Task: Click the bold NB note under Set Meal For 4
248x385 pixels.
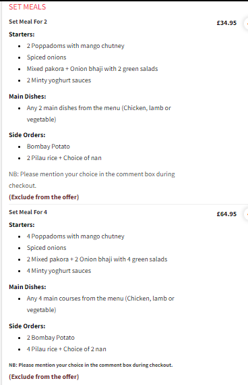Action: pyautogui.click(x=91, y=365)
